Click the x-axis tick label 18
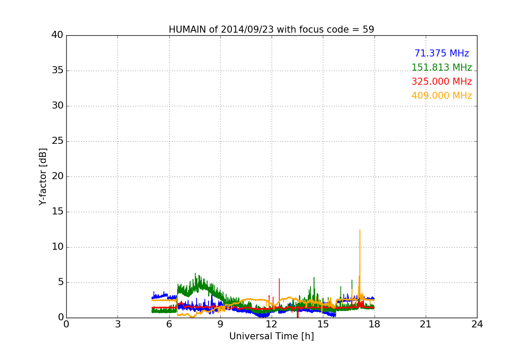The width and height of the screenshot is (530, 353). [x=375, y=324]
